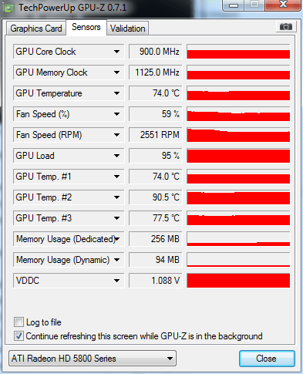Viewport: 303px width, 374px height.
Task: Switch to the Graphics Card tab
Action: click(x=36, y=29)
